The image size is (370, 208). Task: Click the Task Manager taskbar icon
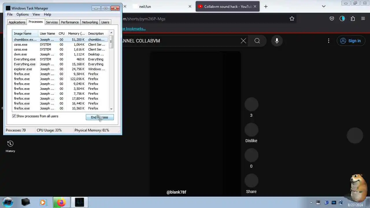click(x=79, y=202)
